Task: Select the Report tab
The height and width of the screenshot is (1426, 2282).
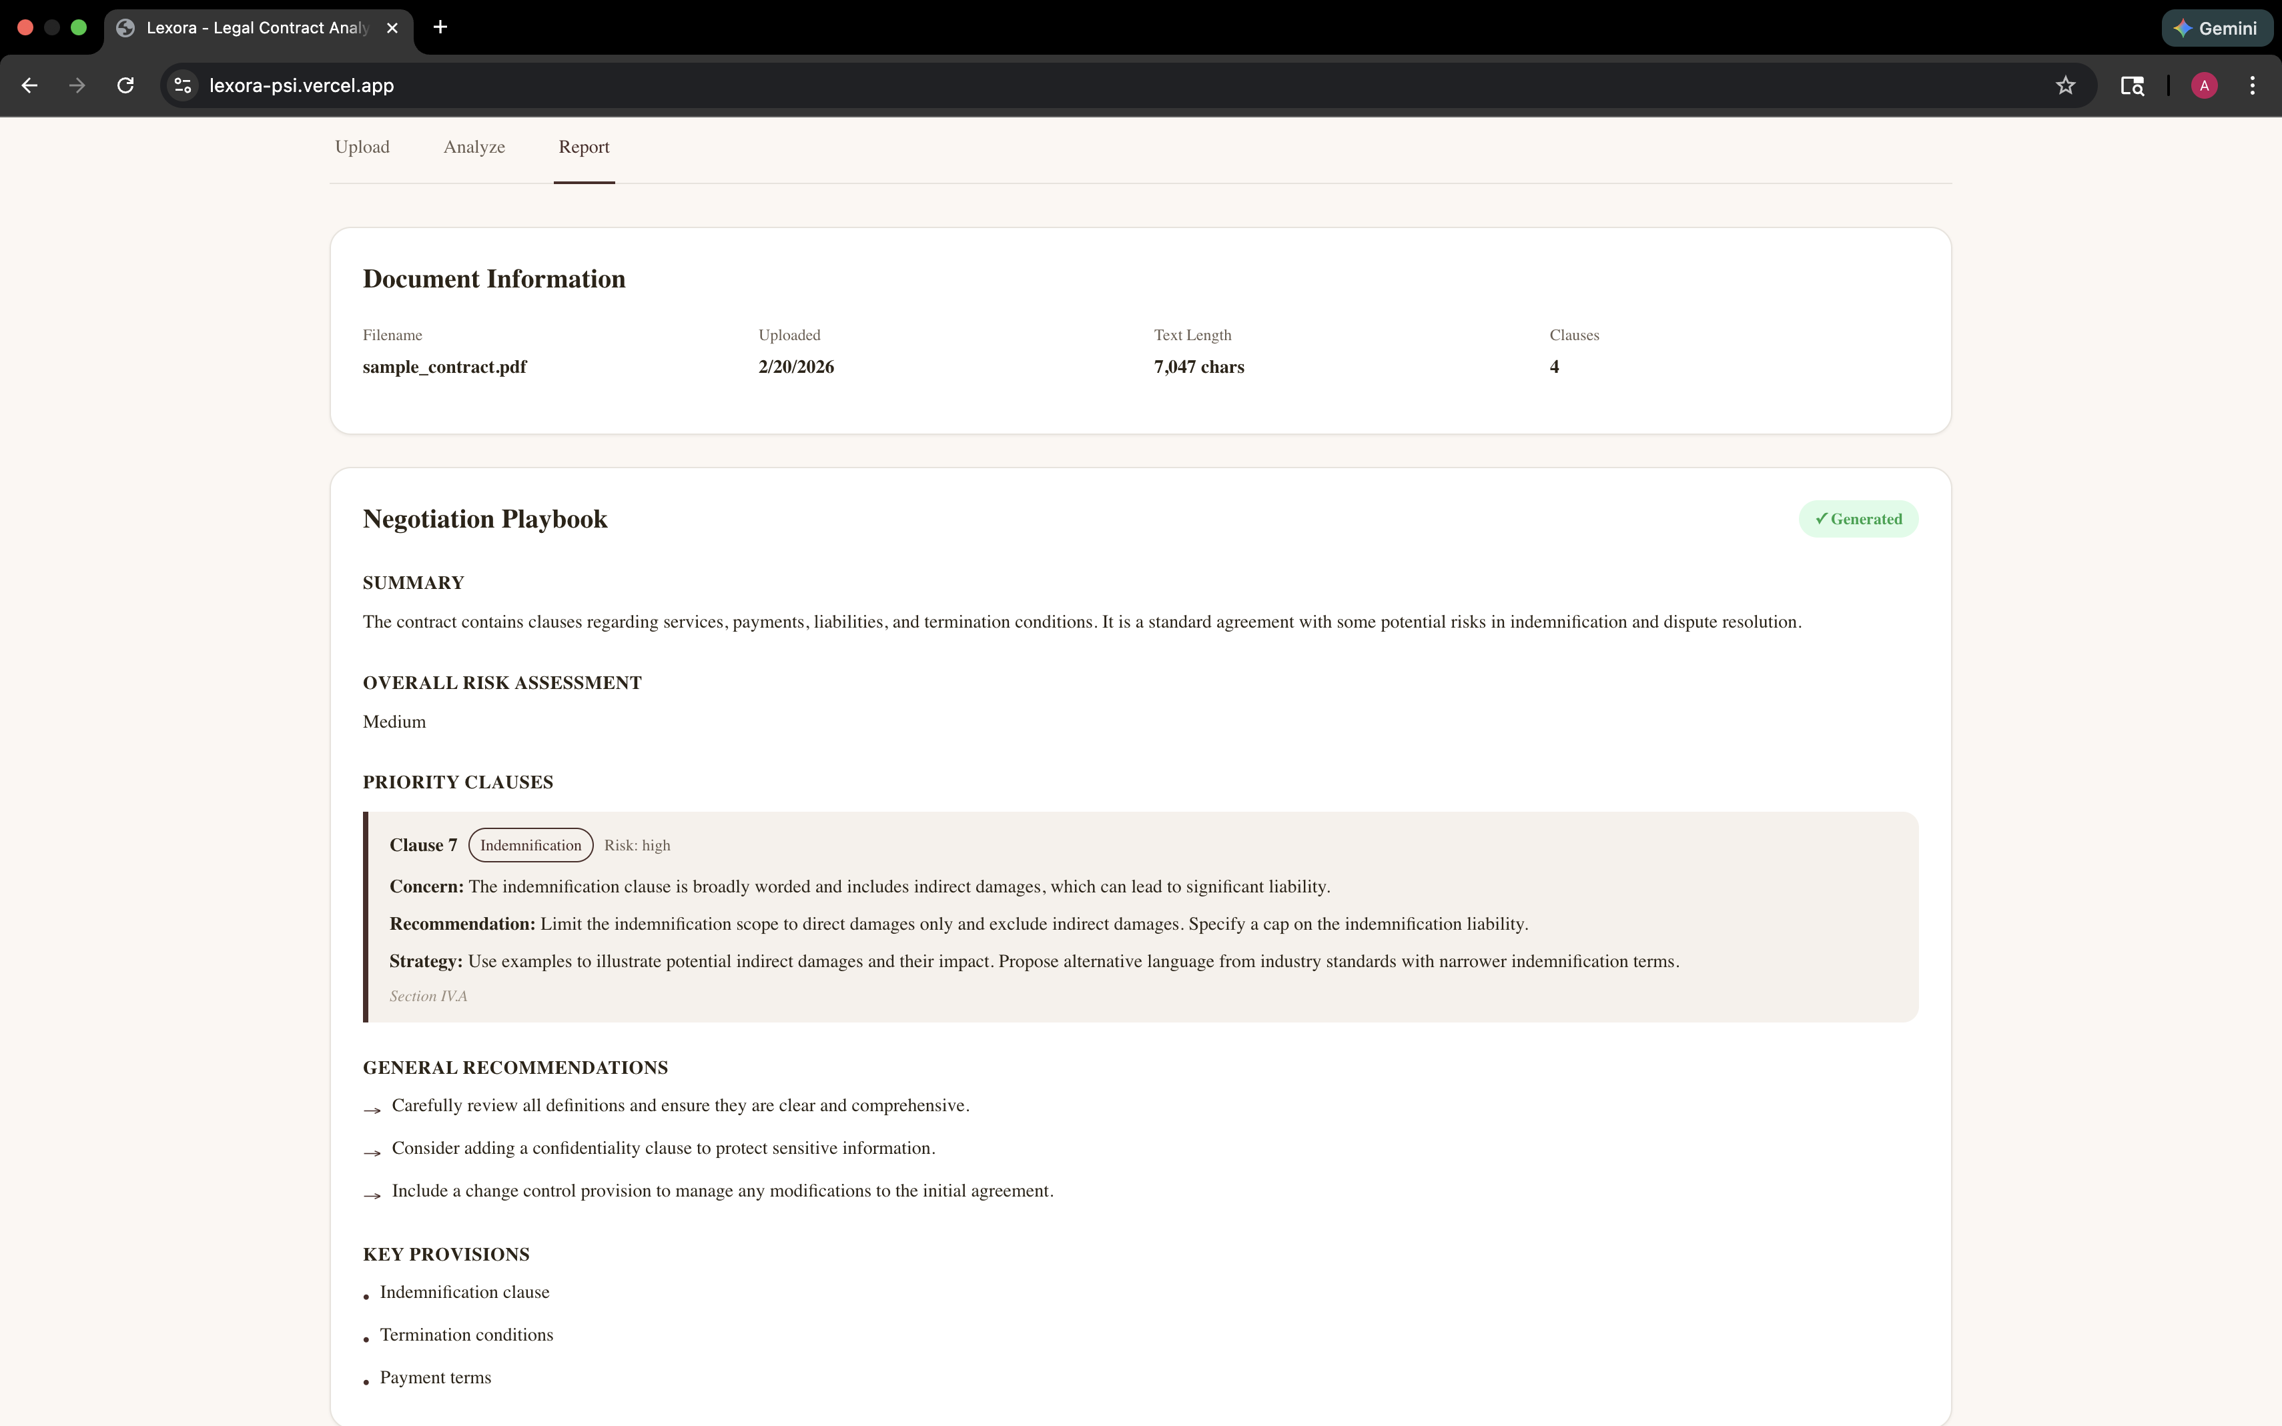Action: coord(583,147)
